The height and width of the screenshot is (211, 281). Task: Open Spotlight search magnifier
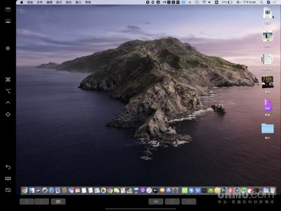tap(262, 2)
